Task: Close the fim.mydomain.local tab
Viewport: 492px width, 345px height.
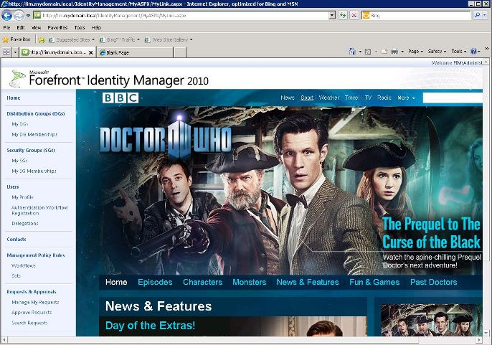Action: click(90, 53)
